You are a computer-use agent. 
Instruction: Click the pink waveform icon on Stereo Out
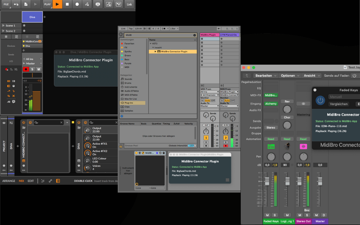[303, 146]
